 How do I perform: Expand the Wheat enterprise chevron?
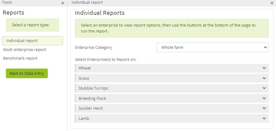click(264, 68)
